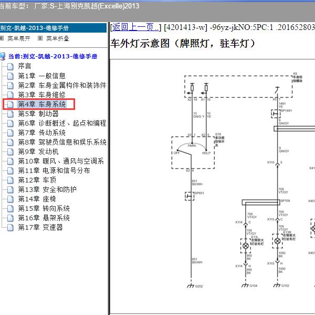Click the 菜单折叠 list icon
Screen dimensions: 315x315
40,38
